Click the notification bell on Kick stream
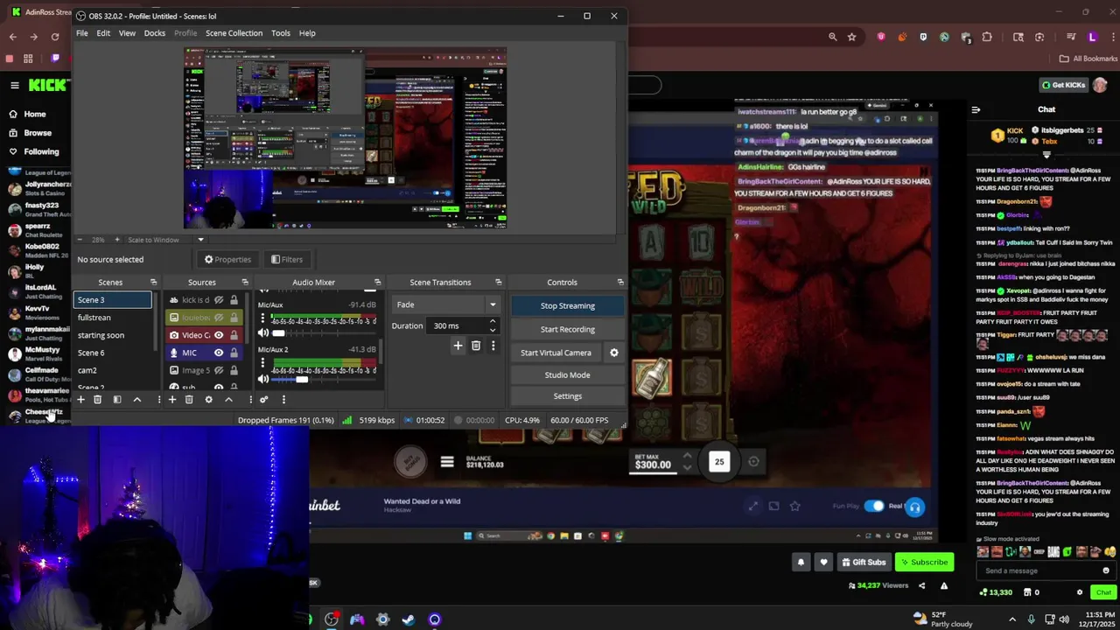 pos(801,562)
